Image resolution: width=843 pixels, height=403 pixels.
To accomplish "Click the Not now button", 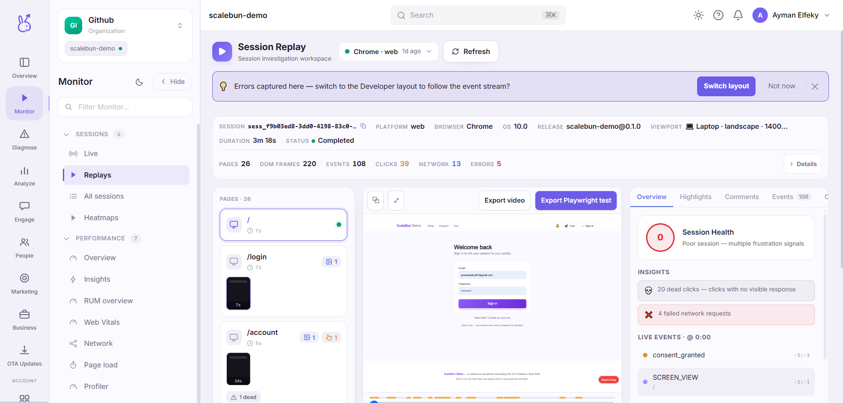I will [x=781, y=86].
